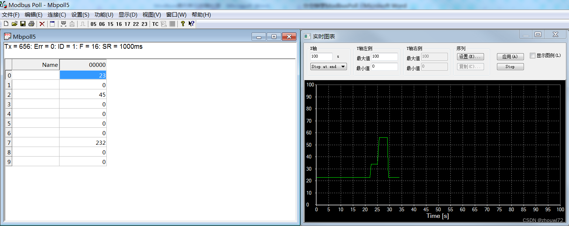The image size is (569, 226).
Task: Open the 窗口(W) menu
Action: coord(176,15)
